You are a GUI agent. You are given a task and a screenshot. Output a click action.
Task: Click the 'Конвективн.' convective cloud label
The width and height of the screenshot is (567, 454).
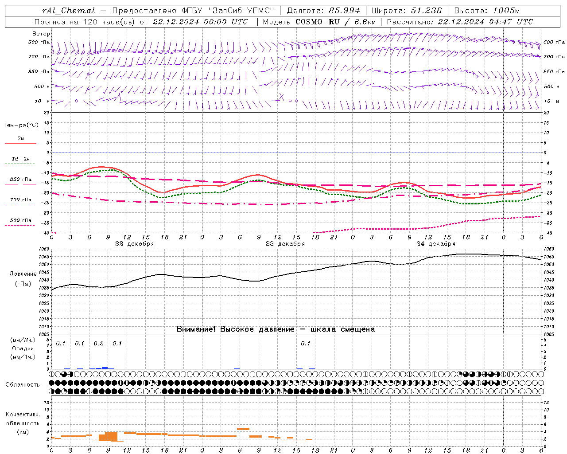(x=23, y=415)
